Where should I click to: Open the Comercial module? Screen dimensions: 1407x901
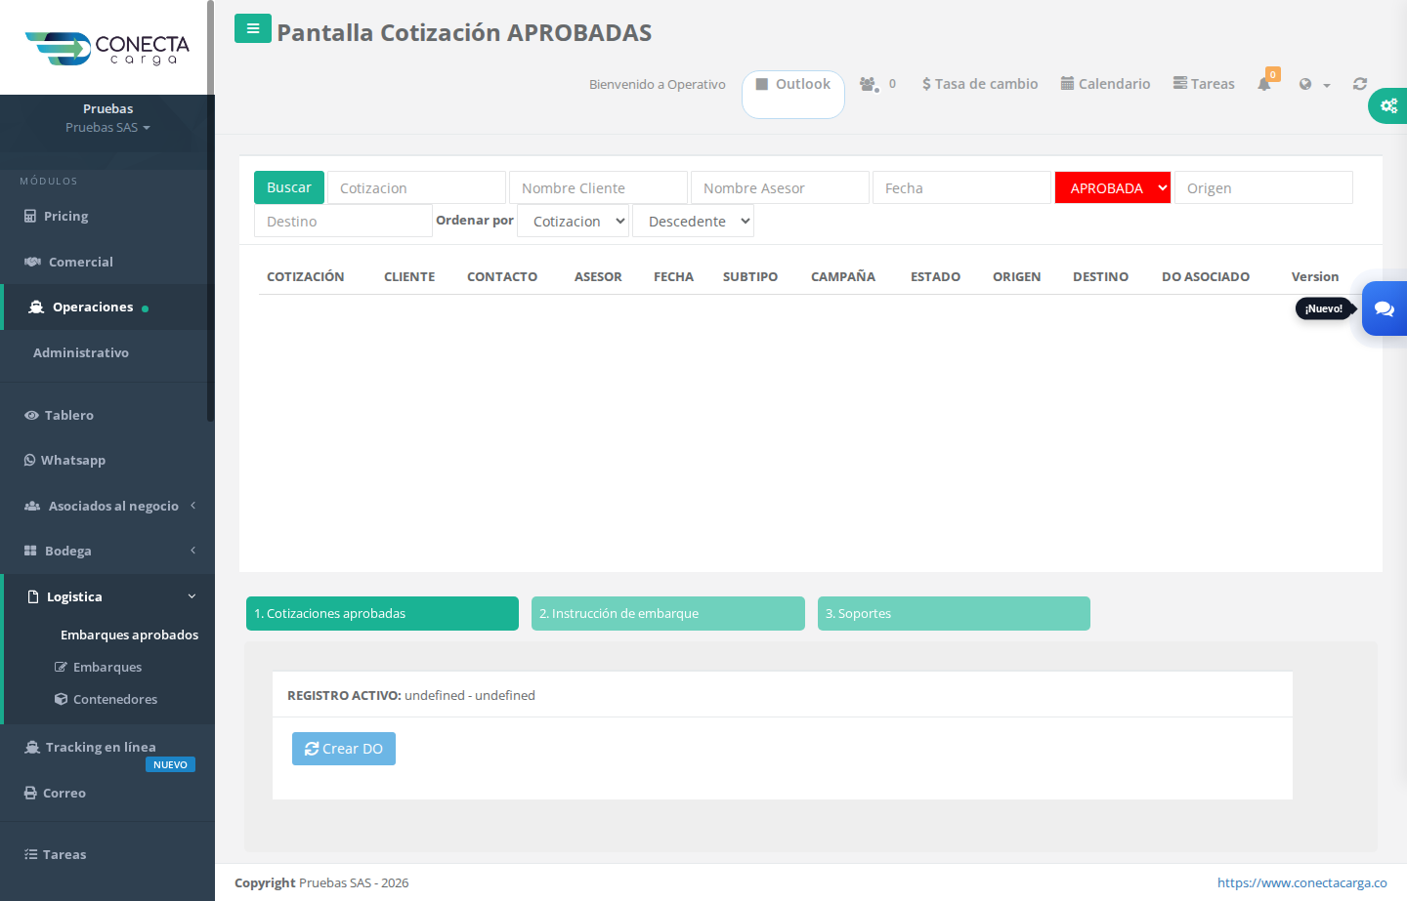(106, 262)
